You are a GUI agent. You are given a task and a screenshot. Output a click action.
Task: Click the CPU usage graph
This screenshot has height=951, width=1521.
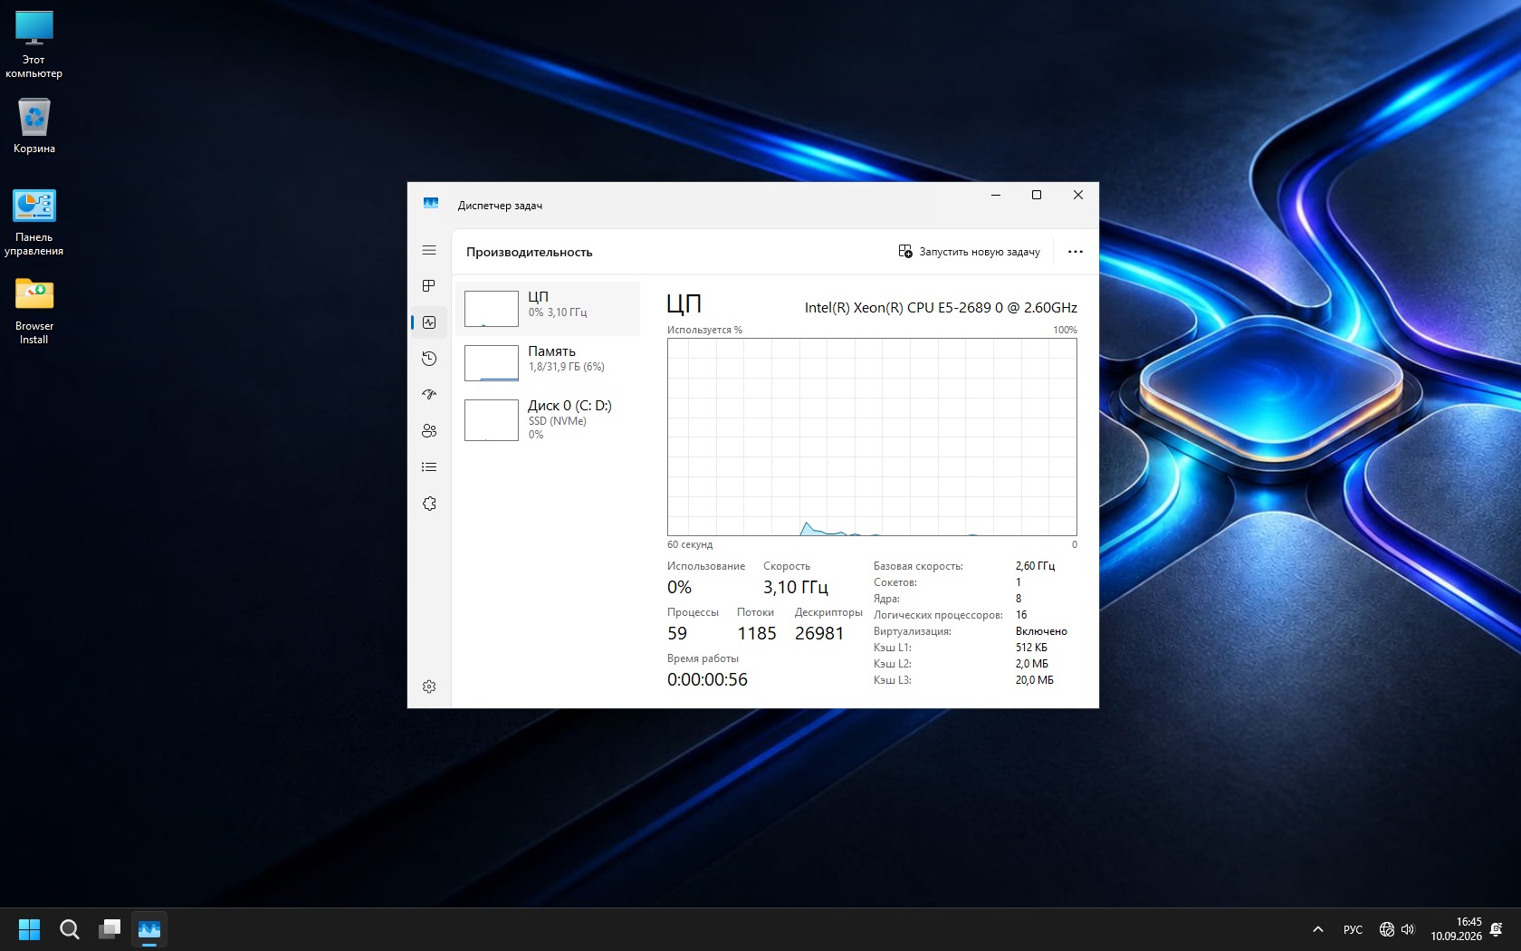tap(872, 437)
